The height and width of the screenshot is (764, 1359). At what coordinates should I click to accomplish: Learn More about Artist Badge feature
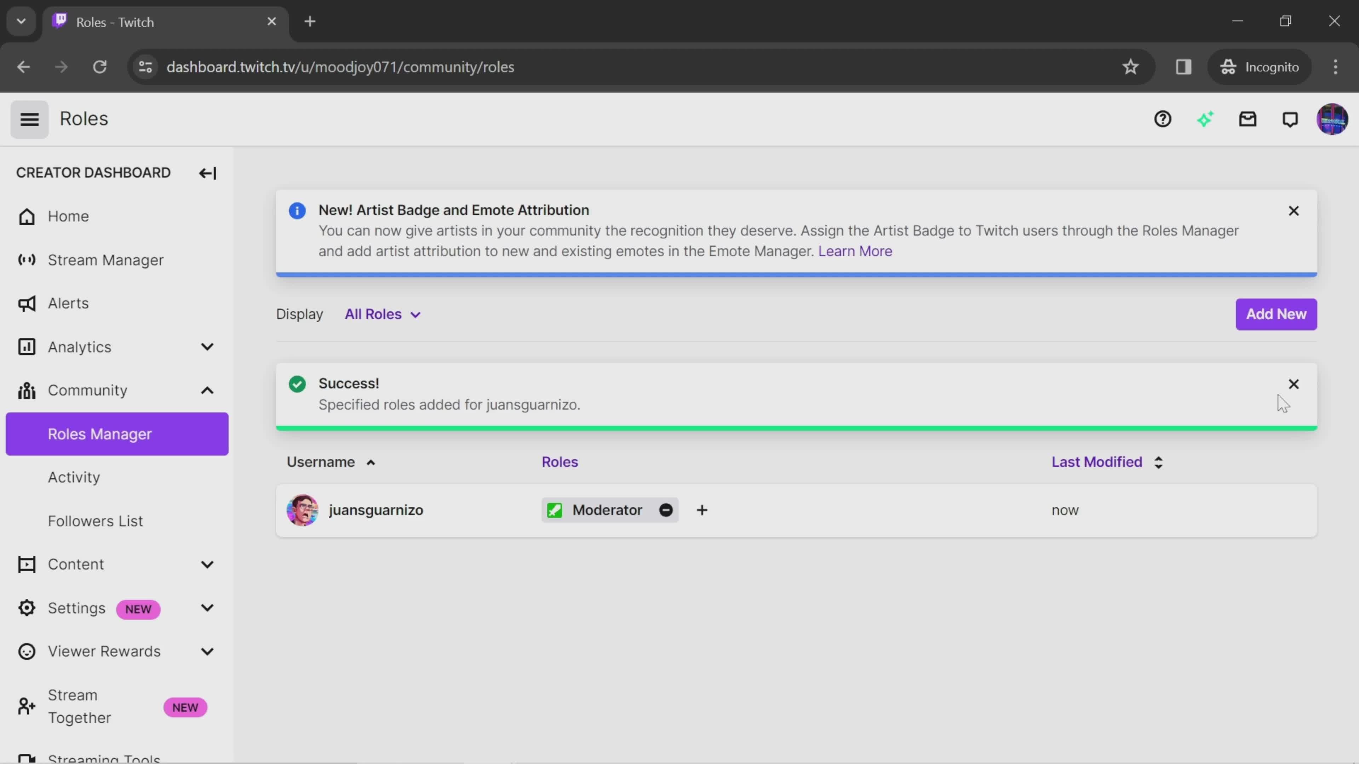pos(855,251)
